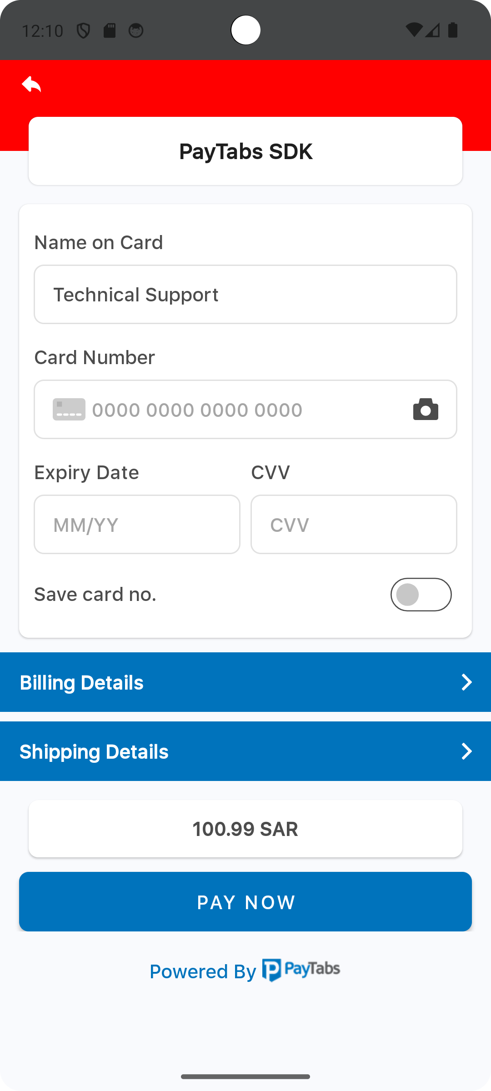Tap the 100.99 SAR amount box

pos(245,829)
